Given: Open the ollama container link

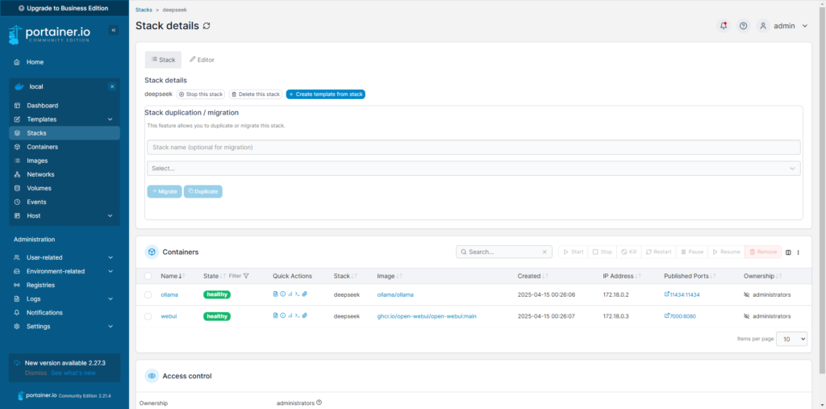Looking at the screenshot, I should point(169,294).
